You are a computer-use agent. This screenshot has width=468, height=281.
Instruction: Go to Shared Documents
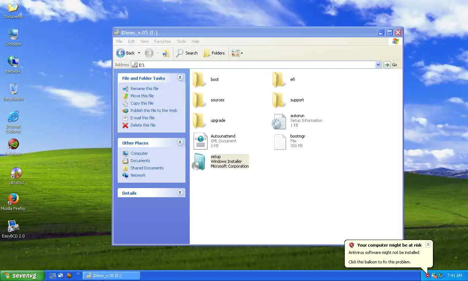[143, 168]
